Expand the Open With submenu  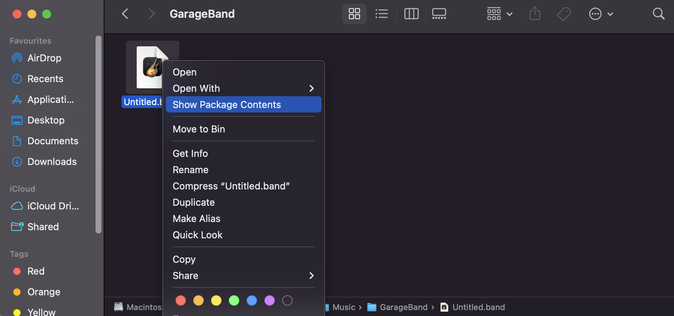click(244, 88)
